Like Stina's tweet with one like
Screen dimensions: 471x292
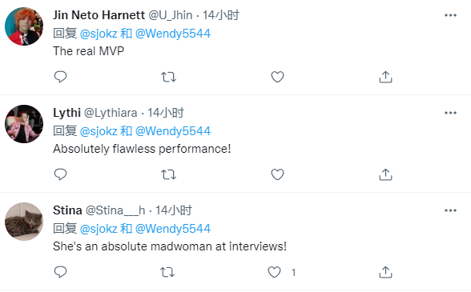click(274, 272)
